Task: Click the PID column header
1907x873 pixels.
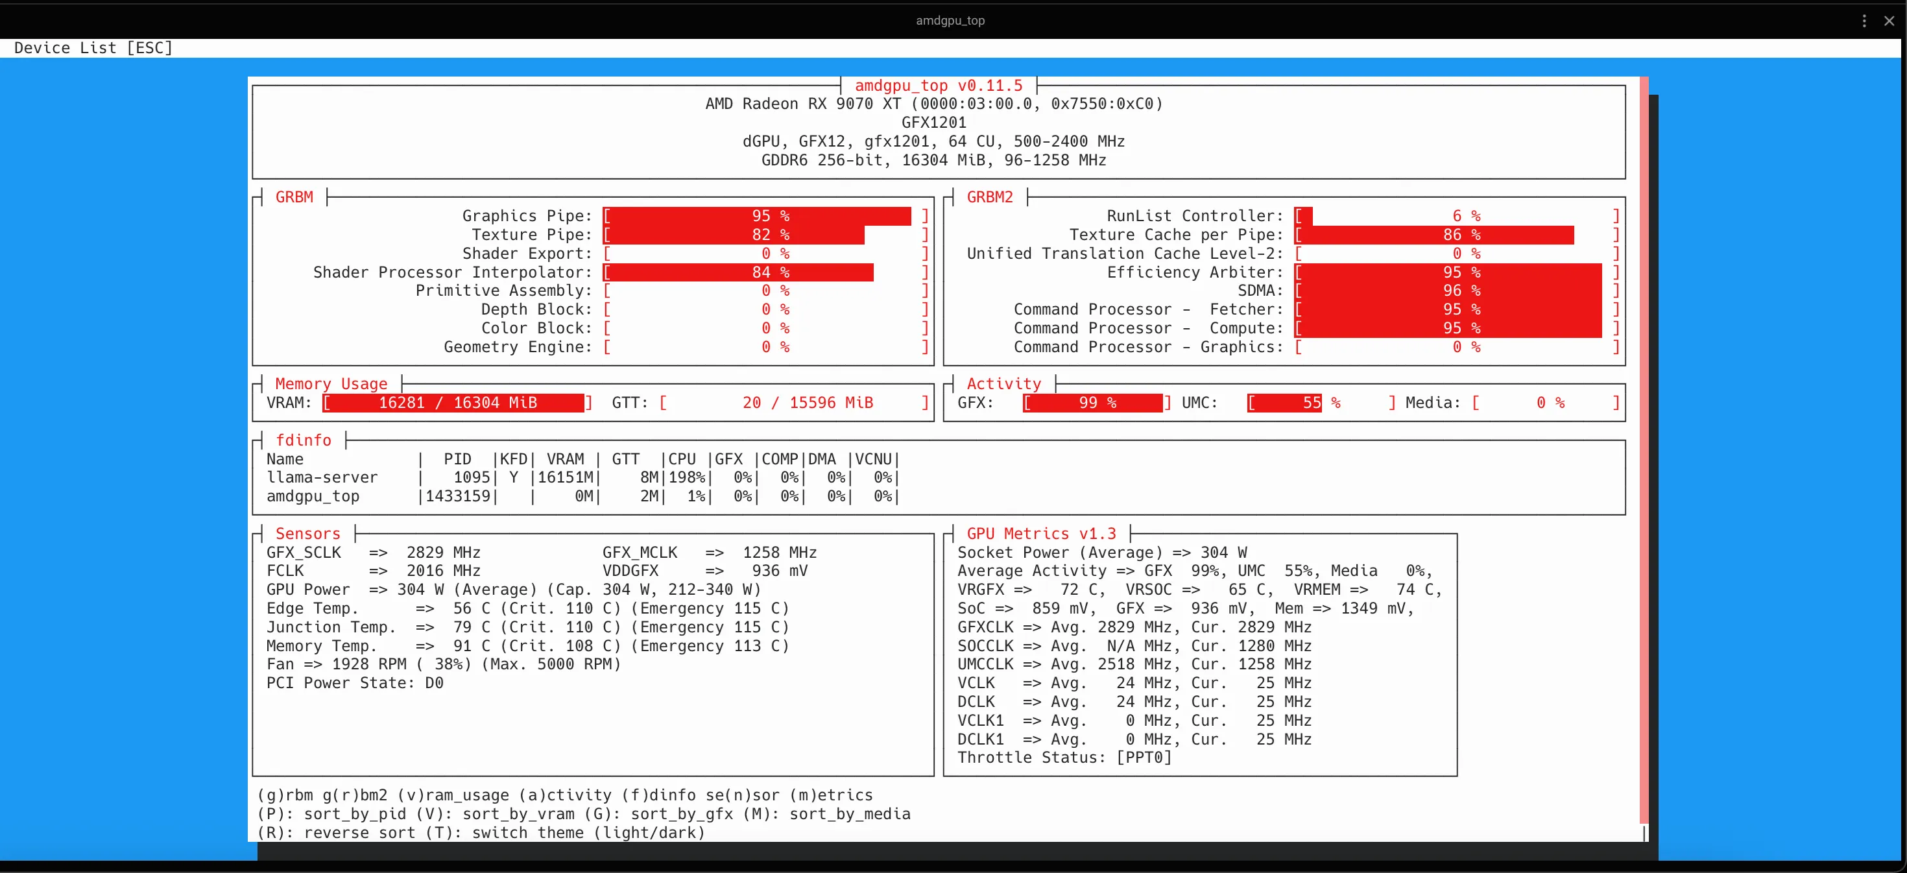Action: pos(457,459)
